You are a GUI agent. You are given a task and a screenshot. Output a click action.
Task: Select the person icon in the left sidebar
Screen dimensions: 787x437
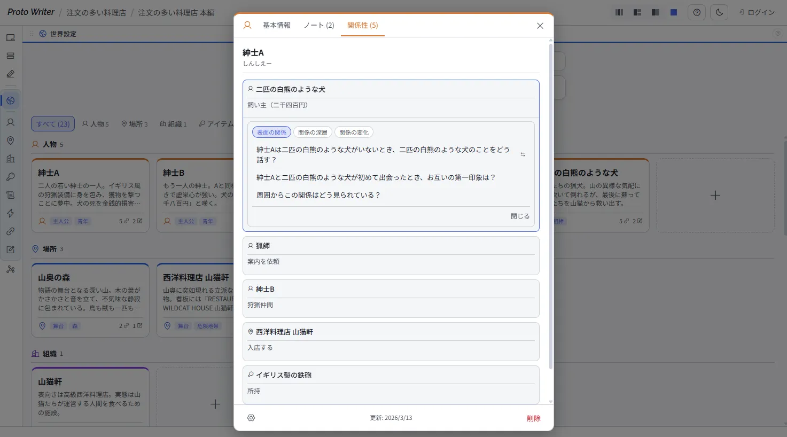tap(11, 122)
